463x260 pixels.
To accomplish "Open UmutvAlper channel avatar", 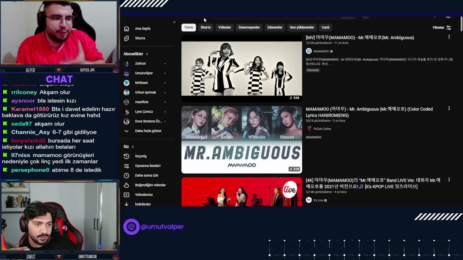I will tap(127, 73).
